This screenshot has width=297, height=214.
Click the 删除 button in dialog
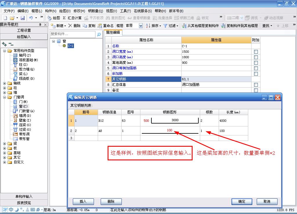[111, 202]
